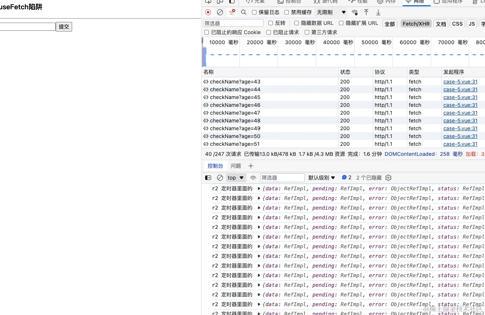The height and width of the screenshot is (315, 485).
Task: Filter requests by 文档
Action: point(441,24)
